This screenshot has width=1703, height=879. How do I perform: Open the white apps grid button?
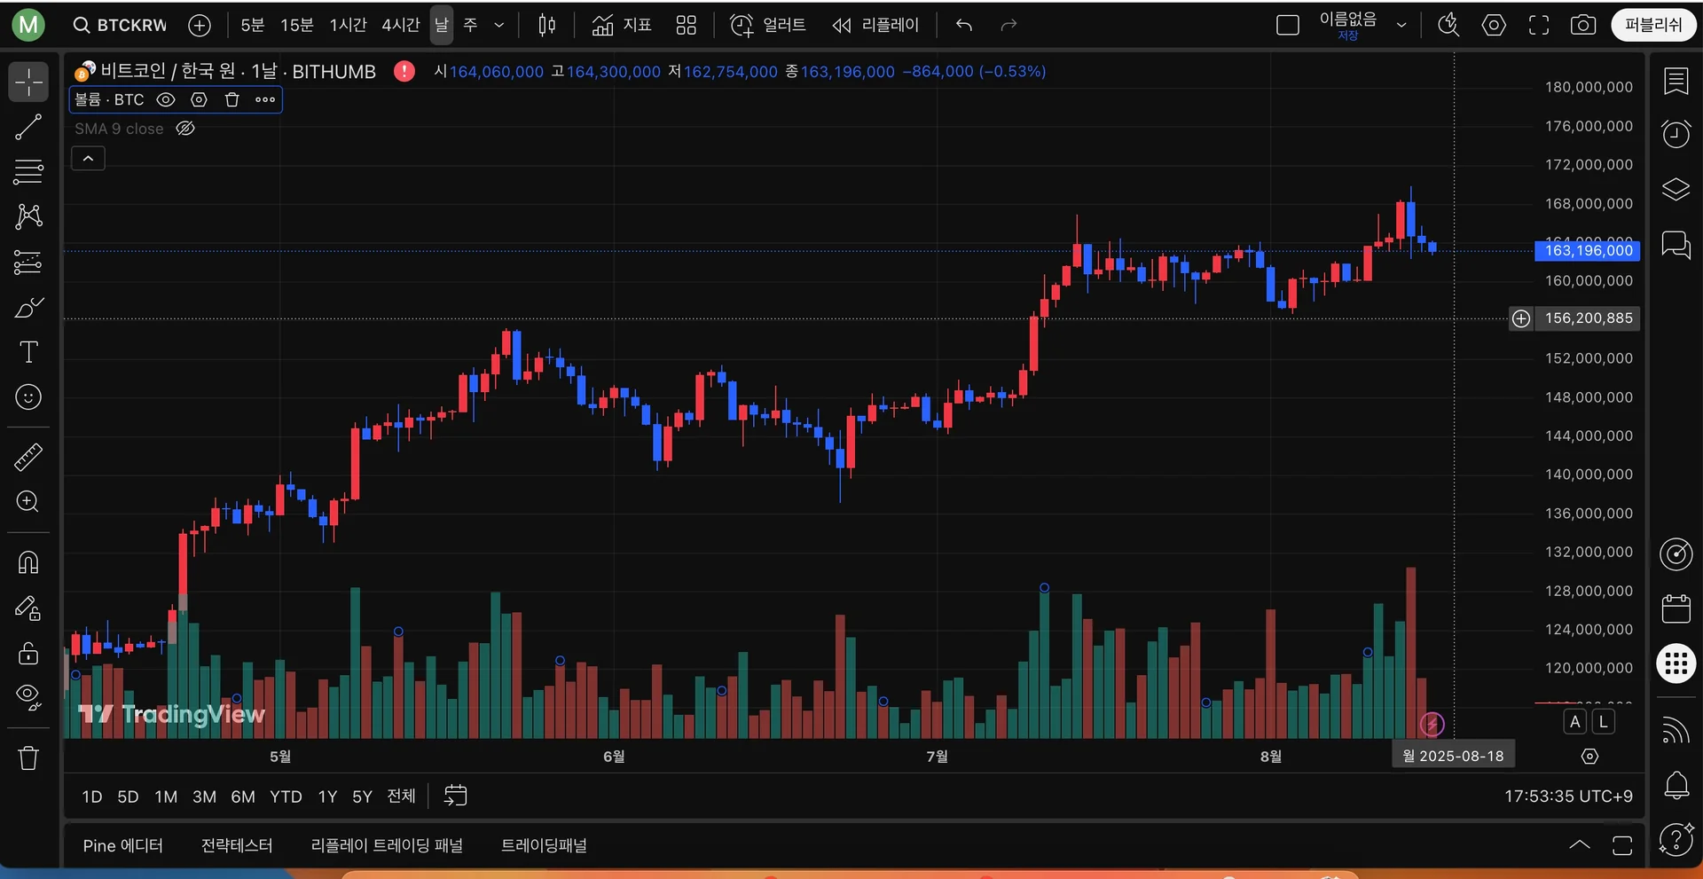point(1676,663)
